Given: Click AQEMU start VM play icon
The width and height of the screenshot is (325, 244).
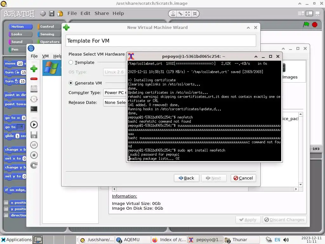Looking at the screenshot, I should click(34, 125).
